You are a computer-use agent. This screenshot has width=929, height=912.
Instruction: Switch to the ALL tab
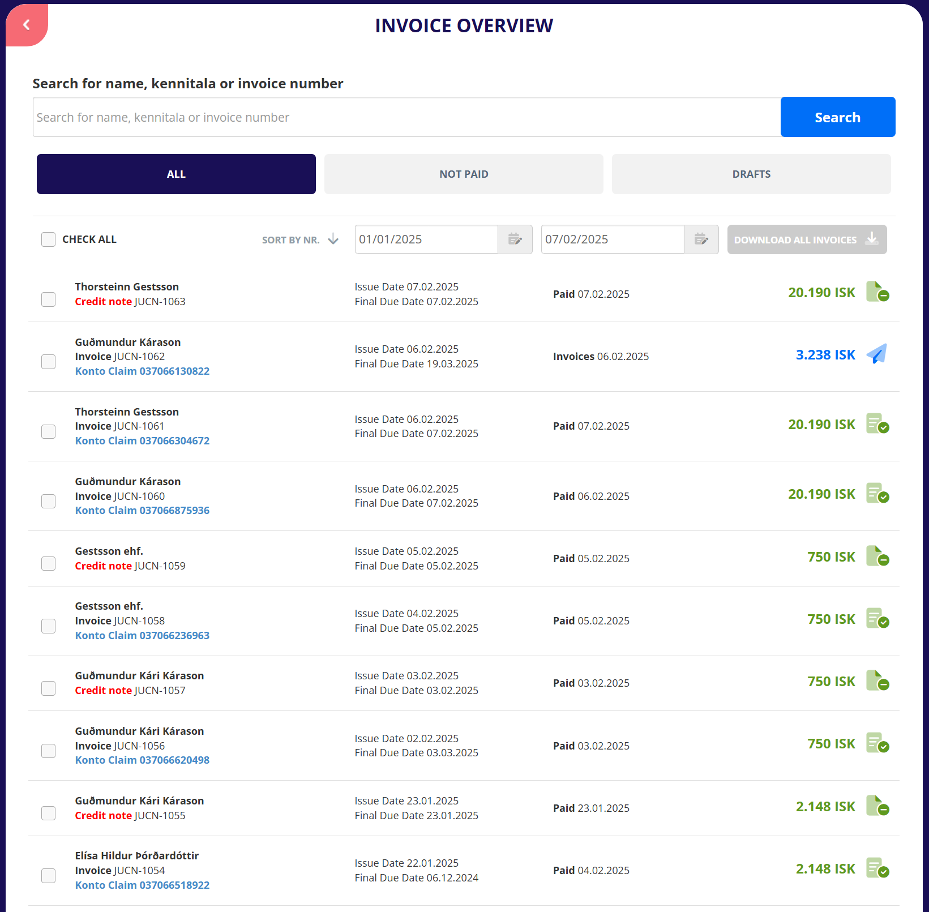click(176, 174)
